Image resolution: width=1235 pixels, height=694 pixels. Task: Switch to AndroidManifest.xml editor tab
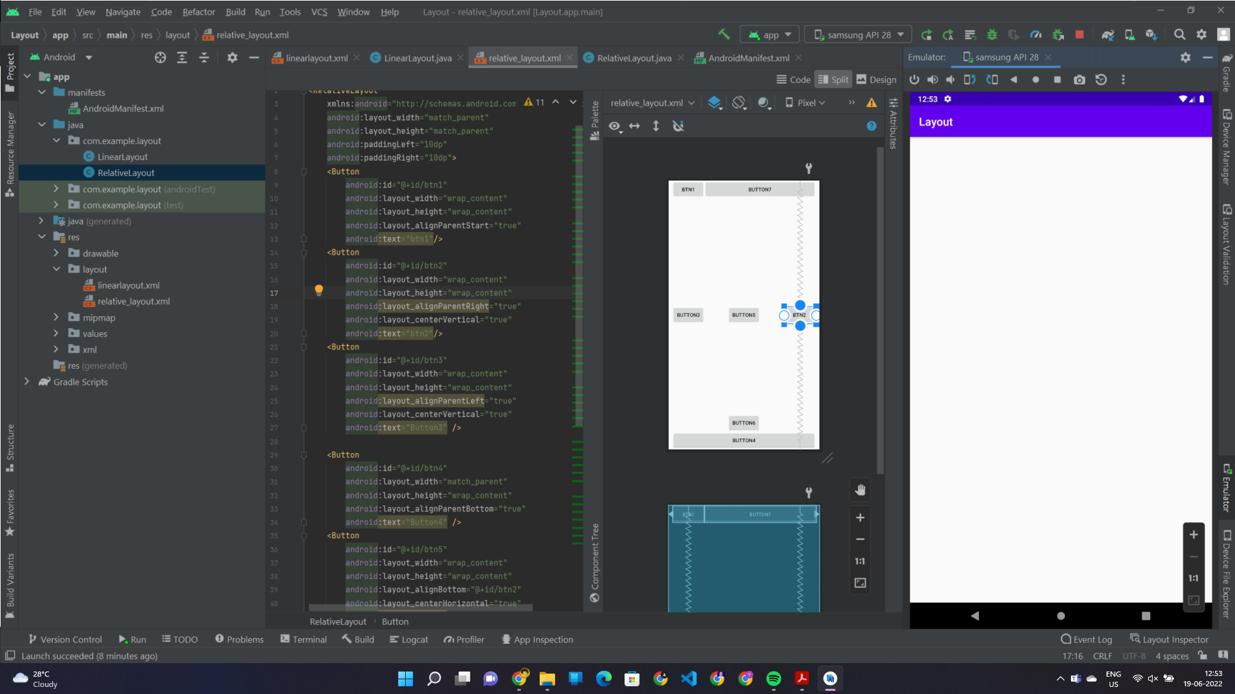click(748, 58)
